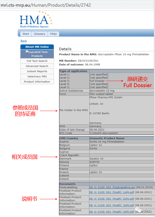Download DE_H_0109_001_FinalLabelling.zip file
155x217 pixels.
112,187
